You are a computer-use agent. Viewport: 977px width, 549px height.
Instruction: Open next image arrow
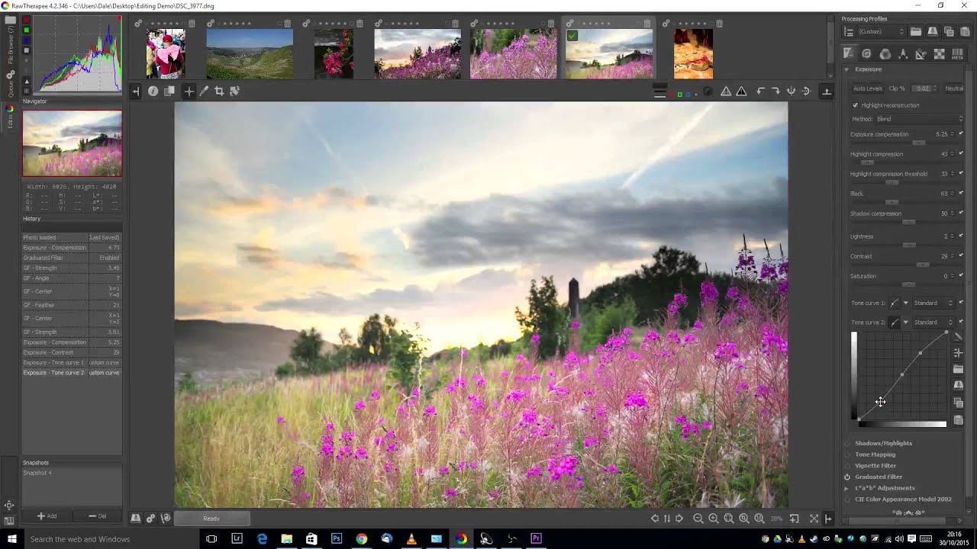coord(679,518)
